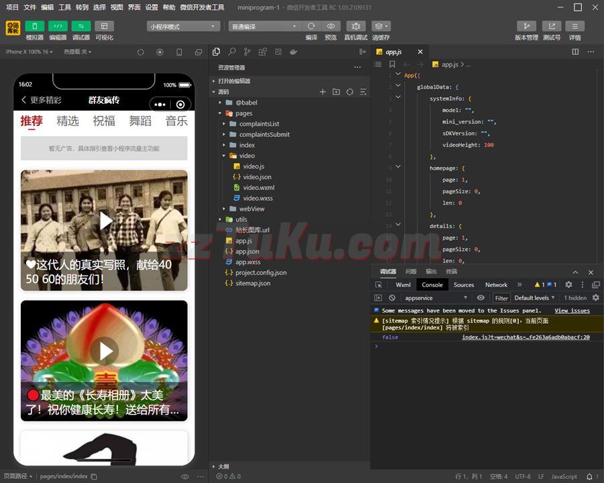
Task: Click the 预览 eye preview icon
Action: [x=331, y=26]
